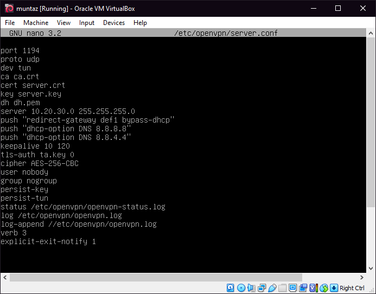Click the 'port 1194' line
The image size is (376, 294).
click(x=20, y=50)
